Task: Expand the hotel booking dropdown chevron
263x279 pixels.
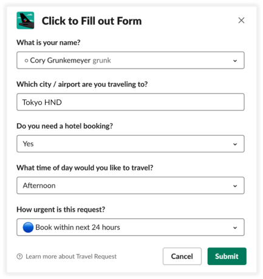Action: pyautogui.click(x=235, y=144)
